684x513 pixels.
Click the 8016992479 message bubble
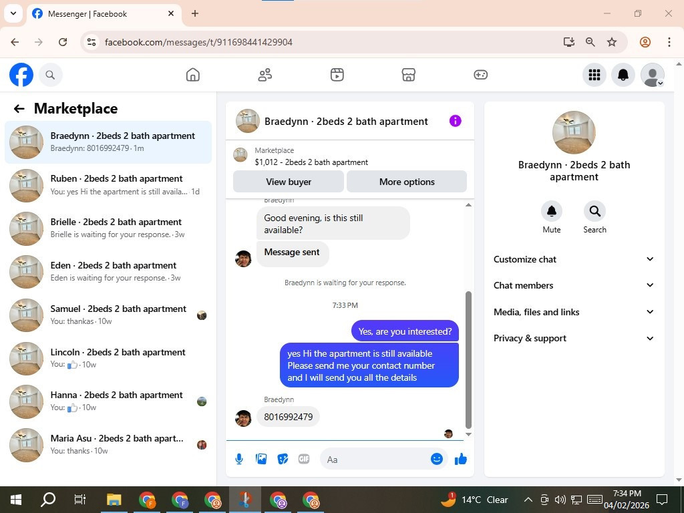288,417
